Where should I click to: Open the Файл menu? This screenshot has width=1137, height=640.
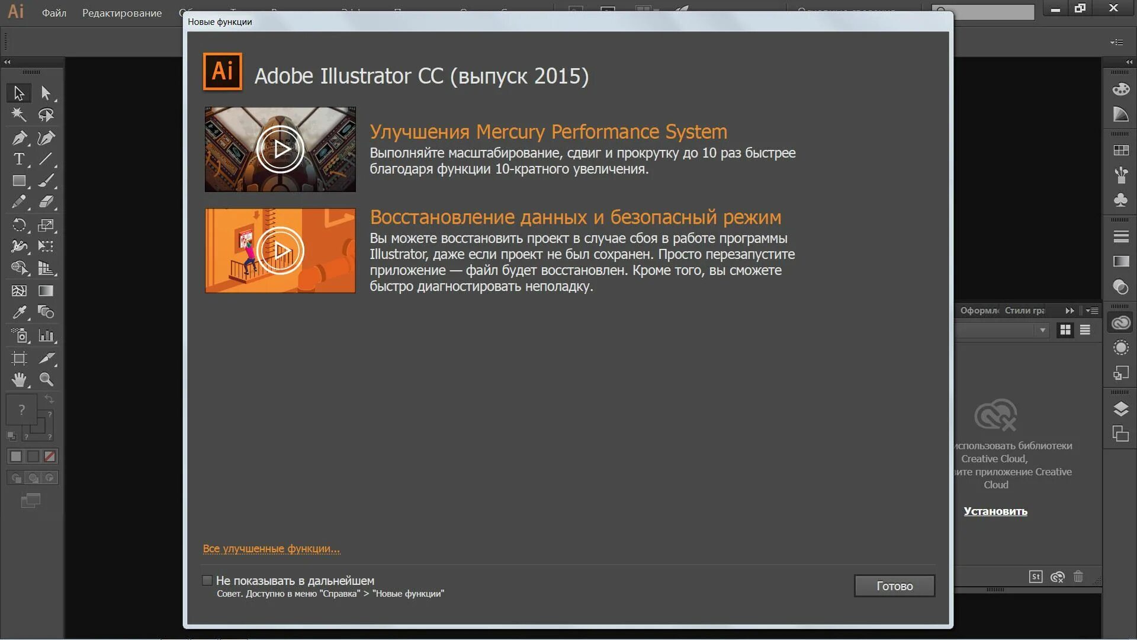pos(54,13)
